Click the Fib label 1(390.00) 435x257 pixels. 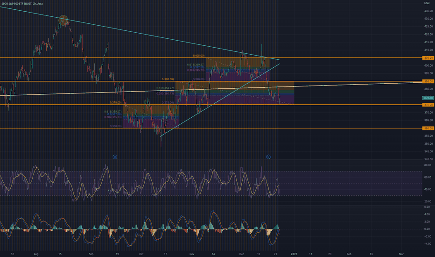(168, 79)
